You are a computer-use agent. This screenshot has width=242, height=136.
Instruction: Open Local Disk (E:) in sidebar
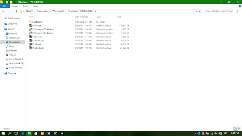click(16, 68)
